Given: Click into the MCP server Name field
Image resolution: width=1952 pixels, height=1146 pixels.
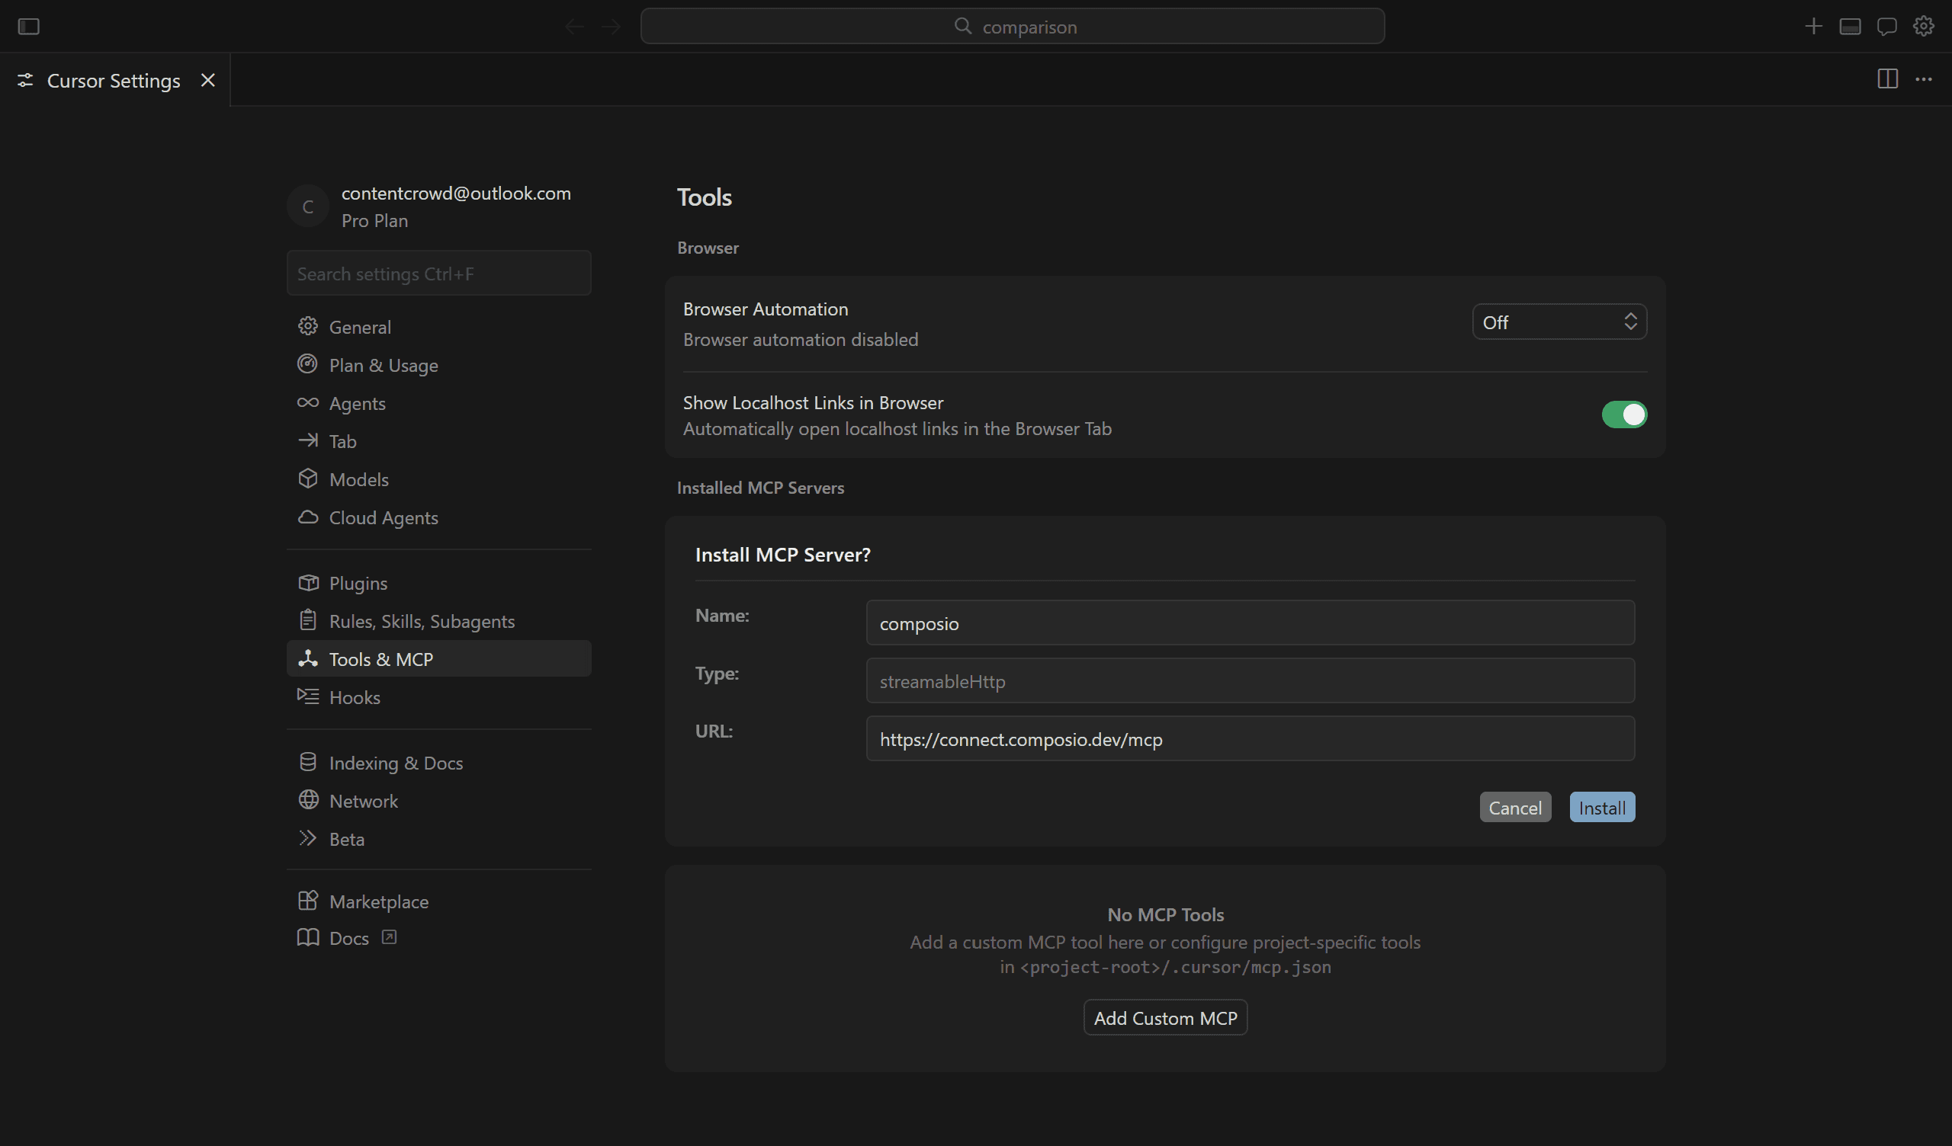Looking at the screenshot, I should tap(1250, 623).
